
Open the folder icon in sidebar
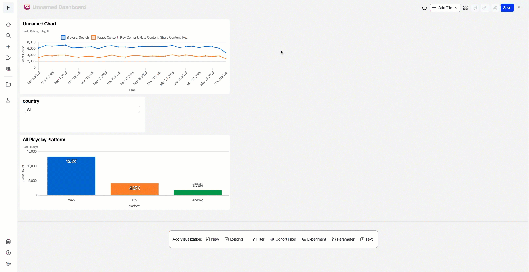coord(8,84)
